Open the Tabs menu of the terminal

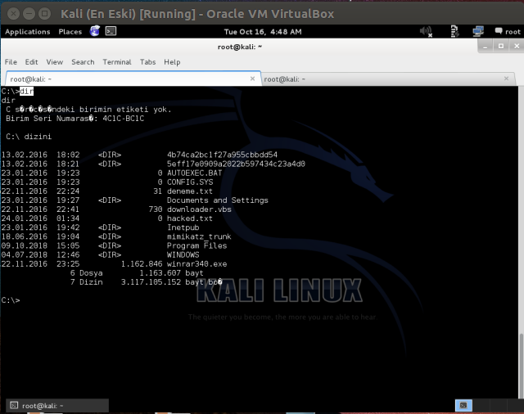[147, 62]
